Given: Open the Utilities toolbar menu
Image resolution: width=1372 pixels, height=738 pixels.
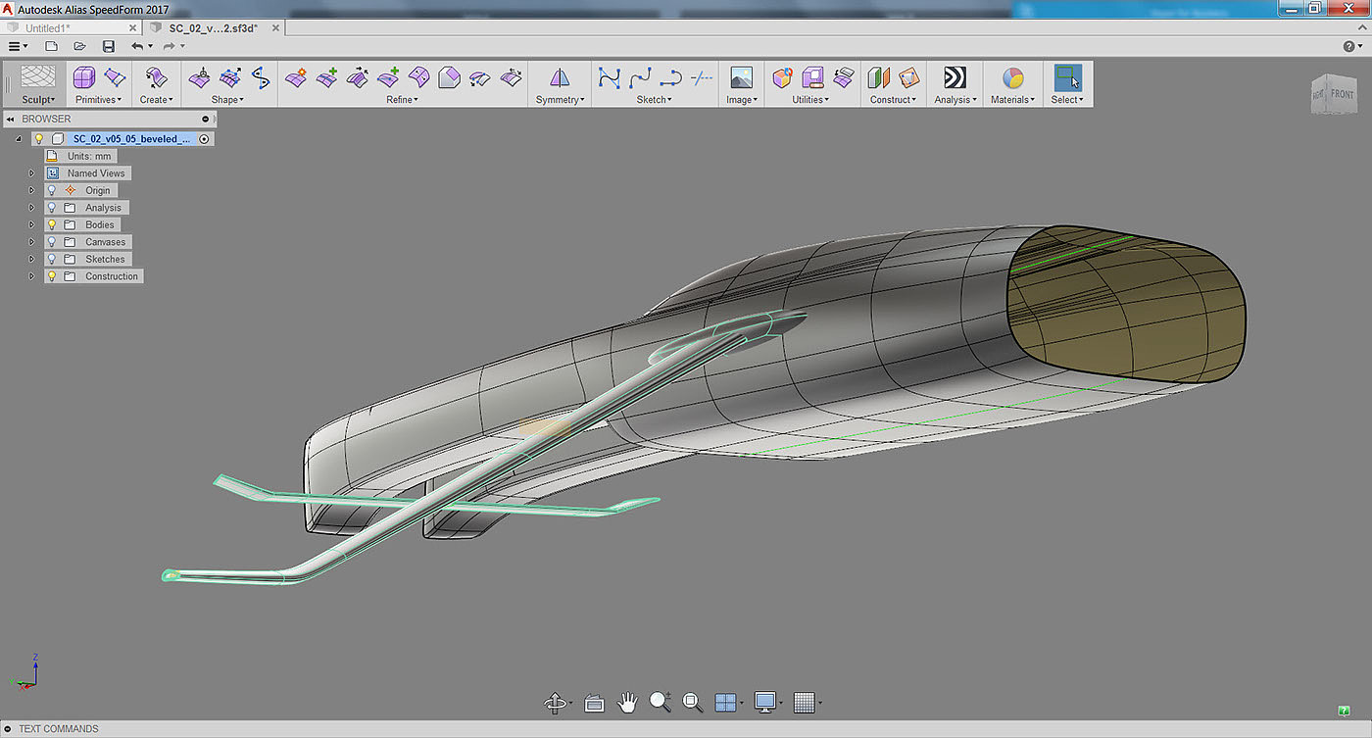Looking at the screenshot, I should click(810, 99).
